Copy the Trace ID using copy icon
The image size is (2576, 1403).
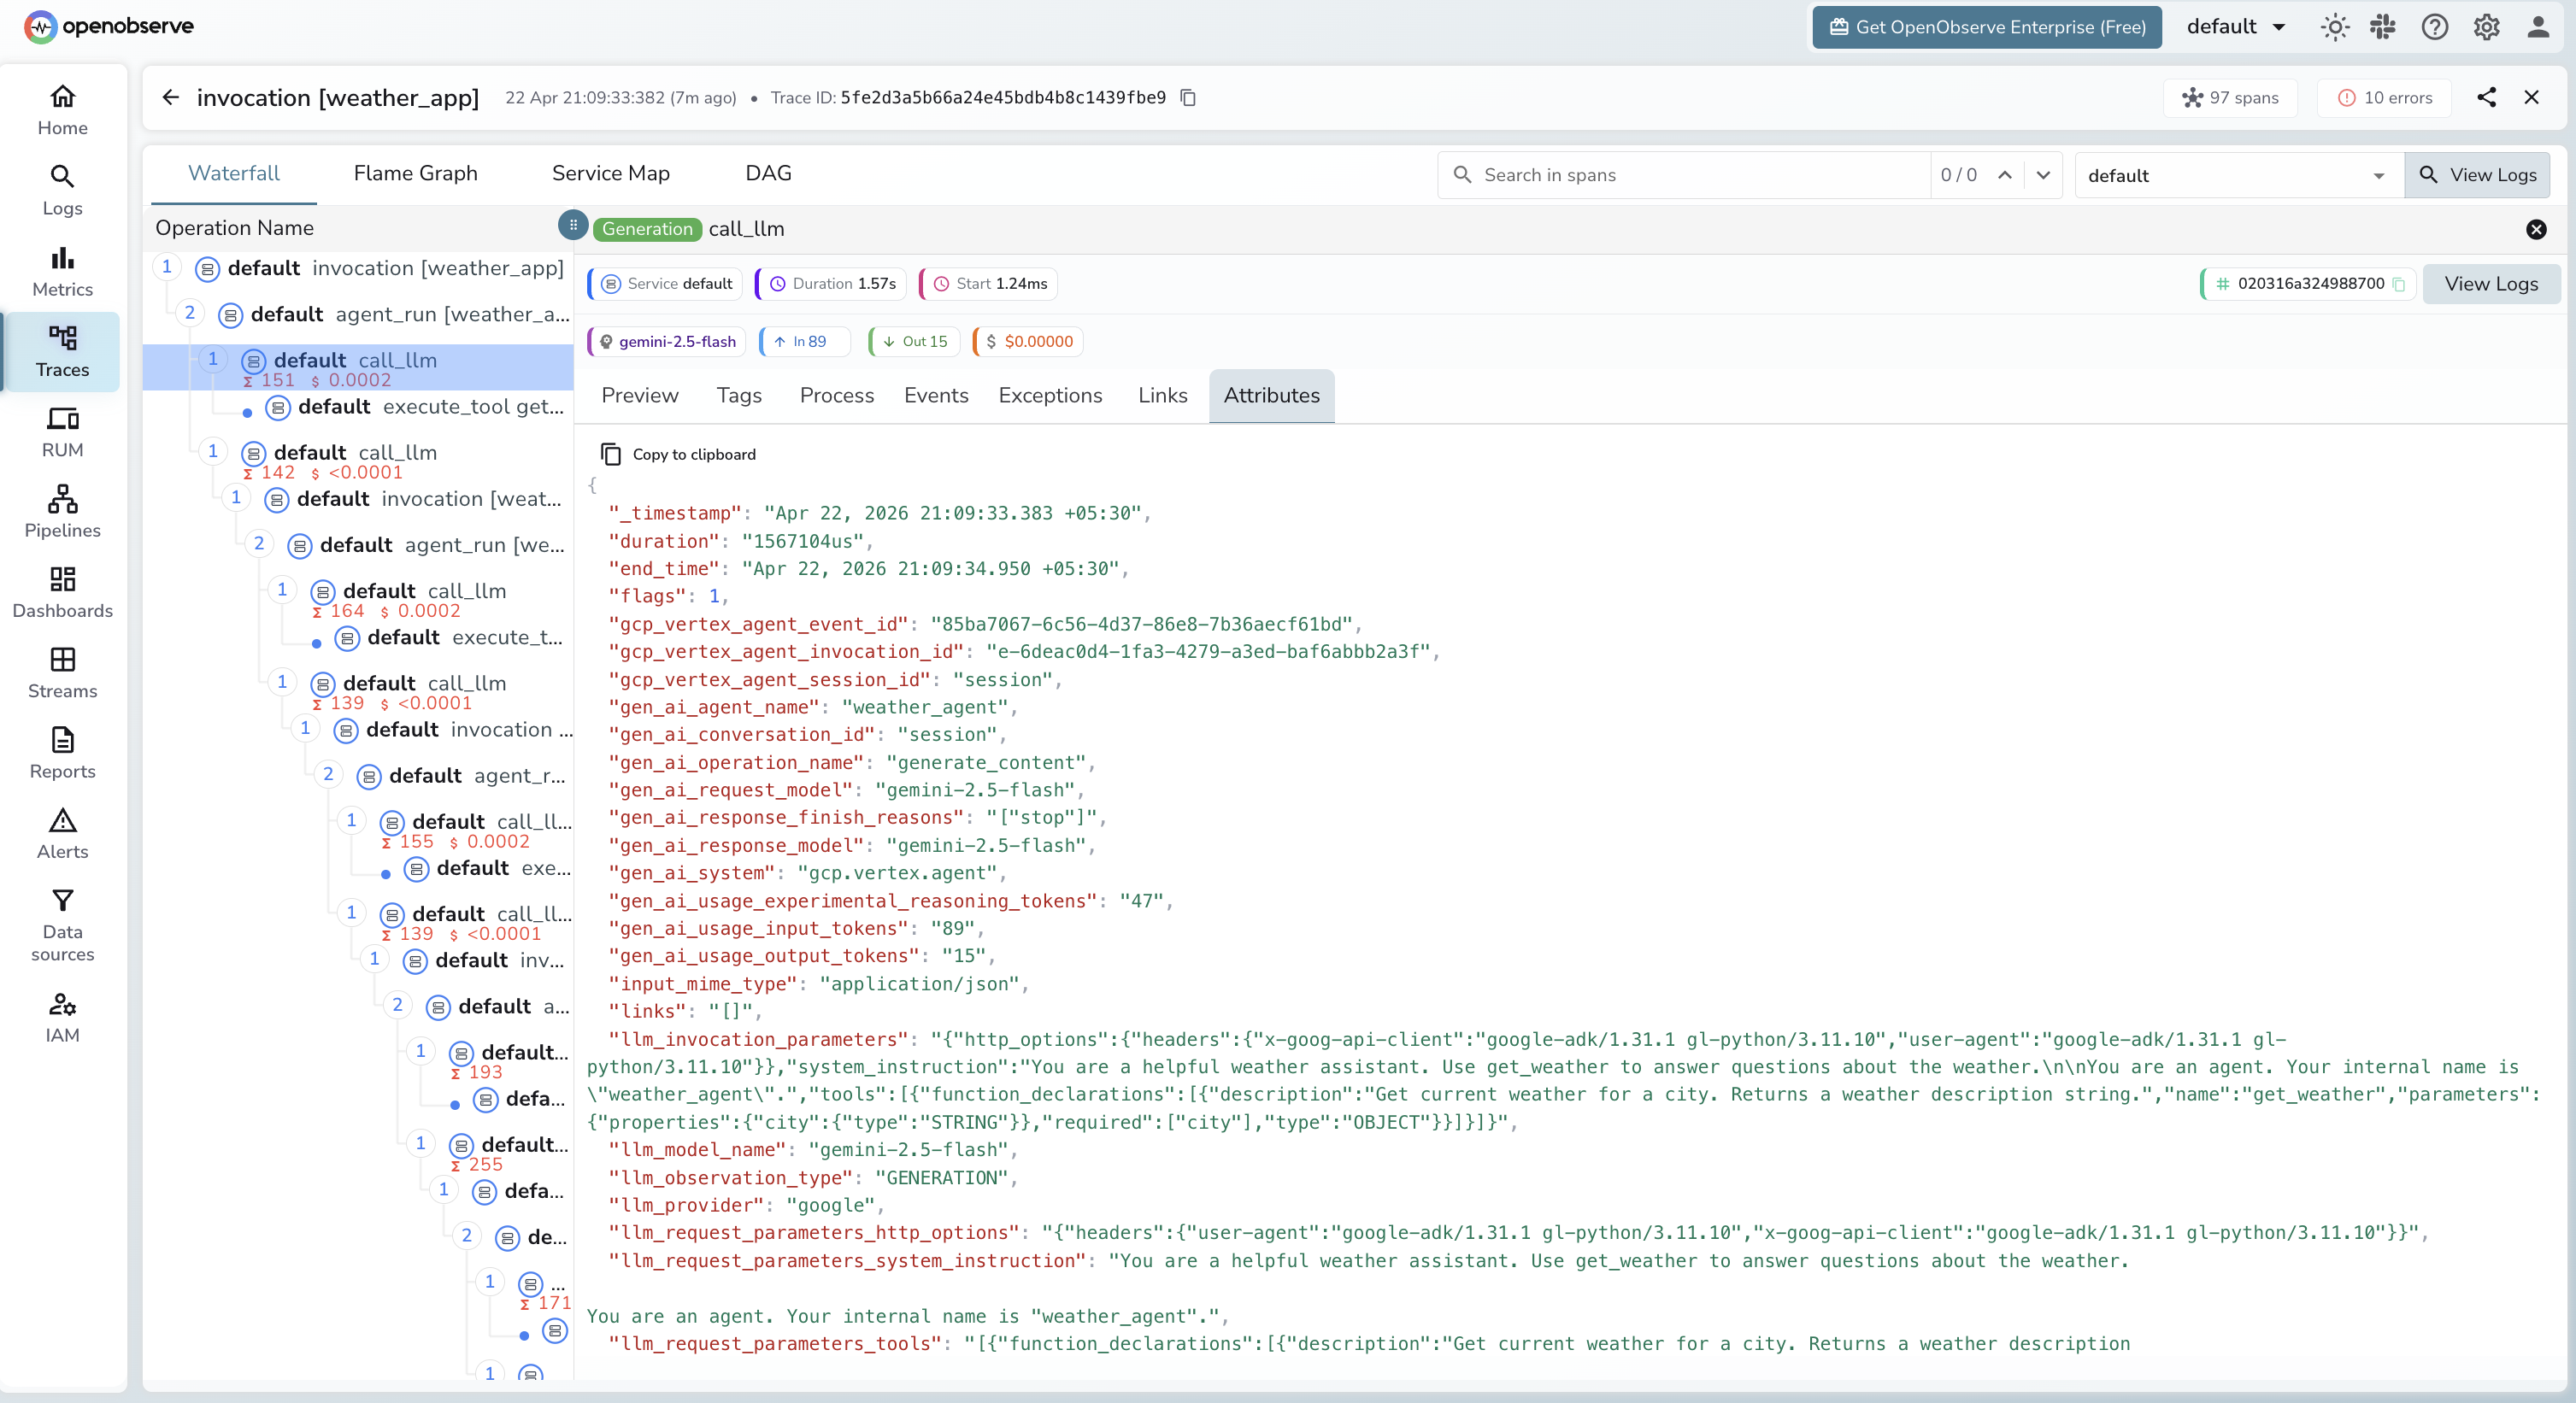[x=1188, y=97]
